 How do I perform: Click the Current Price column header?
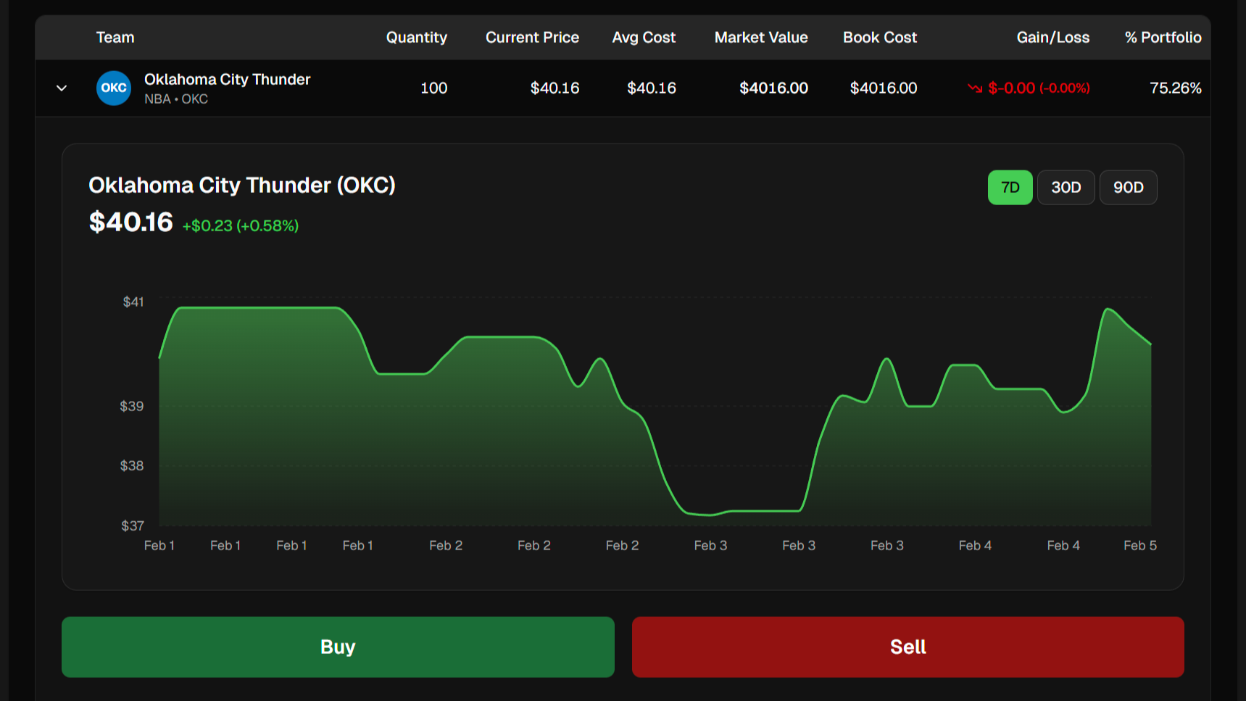click(x=532, y=38)
